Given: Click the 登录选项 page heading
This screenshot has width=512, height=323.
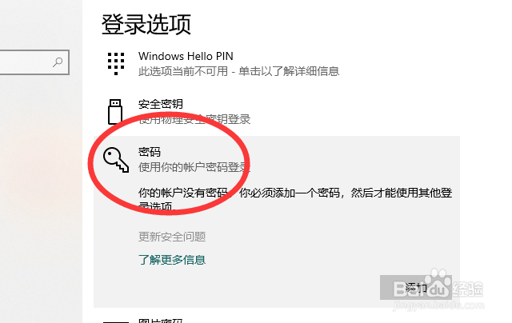Looking at the screenshot, I should 146,24.
